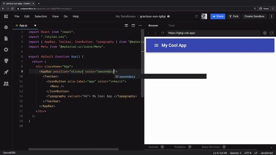Open the File Explorer sidebar icon

(6, 38)
